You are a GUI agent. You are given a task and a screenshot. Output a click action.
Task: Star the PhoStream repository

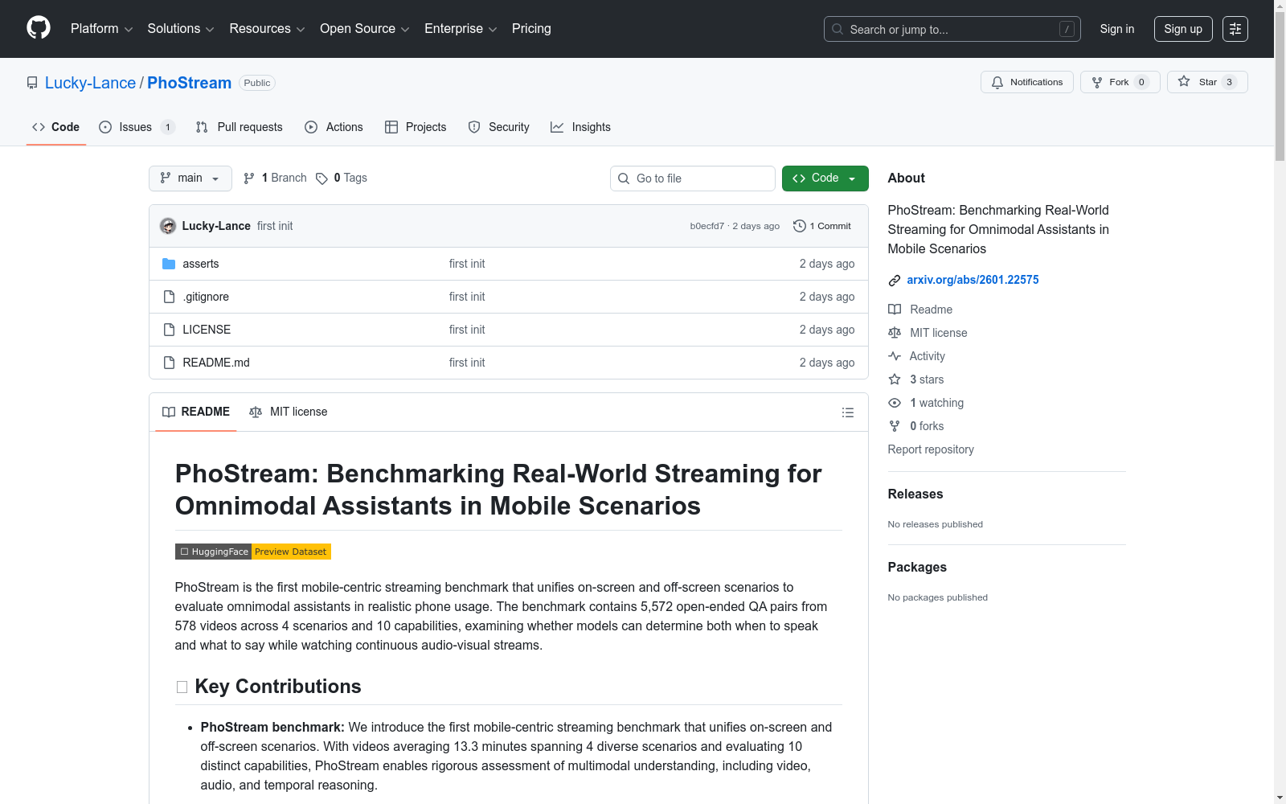[x=1206, y=82]
